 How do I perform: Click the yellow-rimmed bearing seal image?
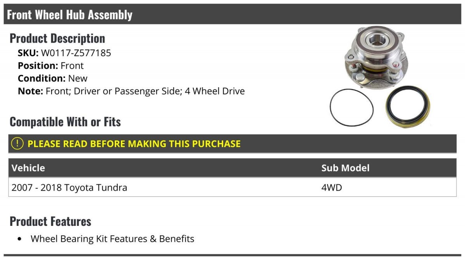point(408,109)
